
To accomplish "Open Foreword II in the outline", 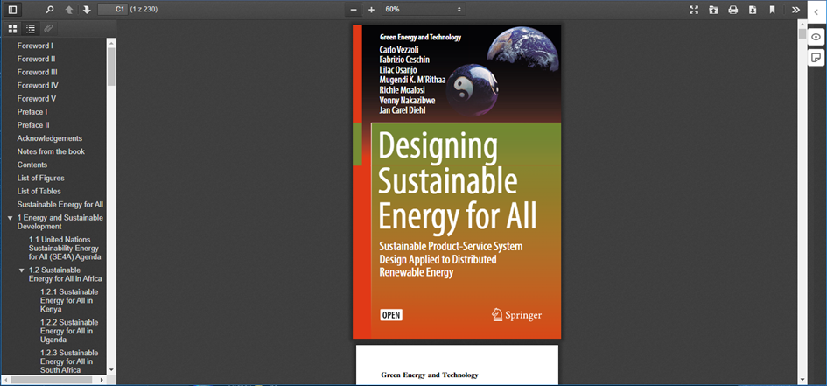I will (x=36, y=59).
